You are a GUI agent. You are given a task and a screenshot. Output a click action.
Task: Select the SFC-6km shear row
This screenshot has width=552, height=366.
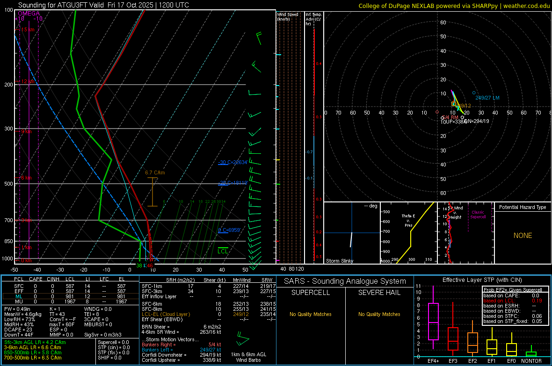(x=209, y=304)
